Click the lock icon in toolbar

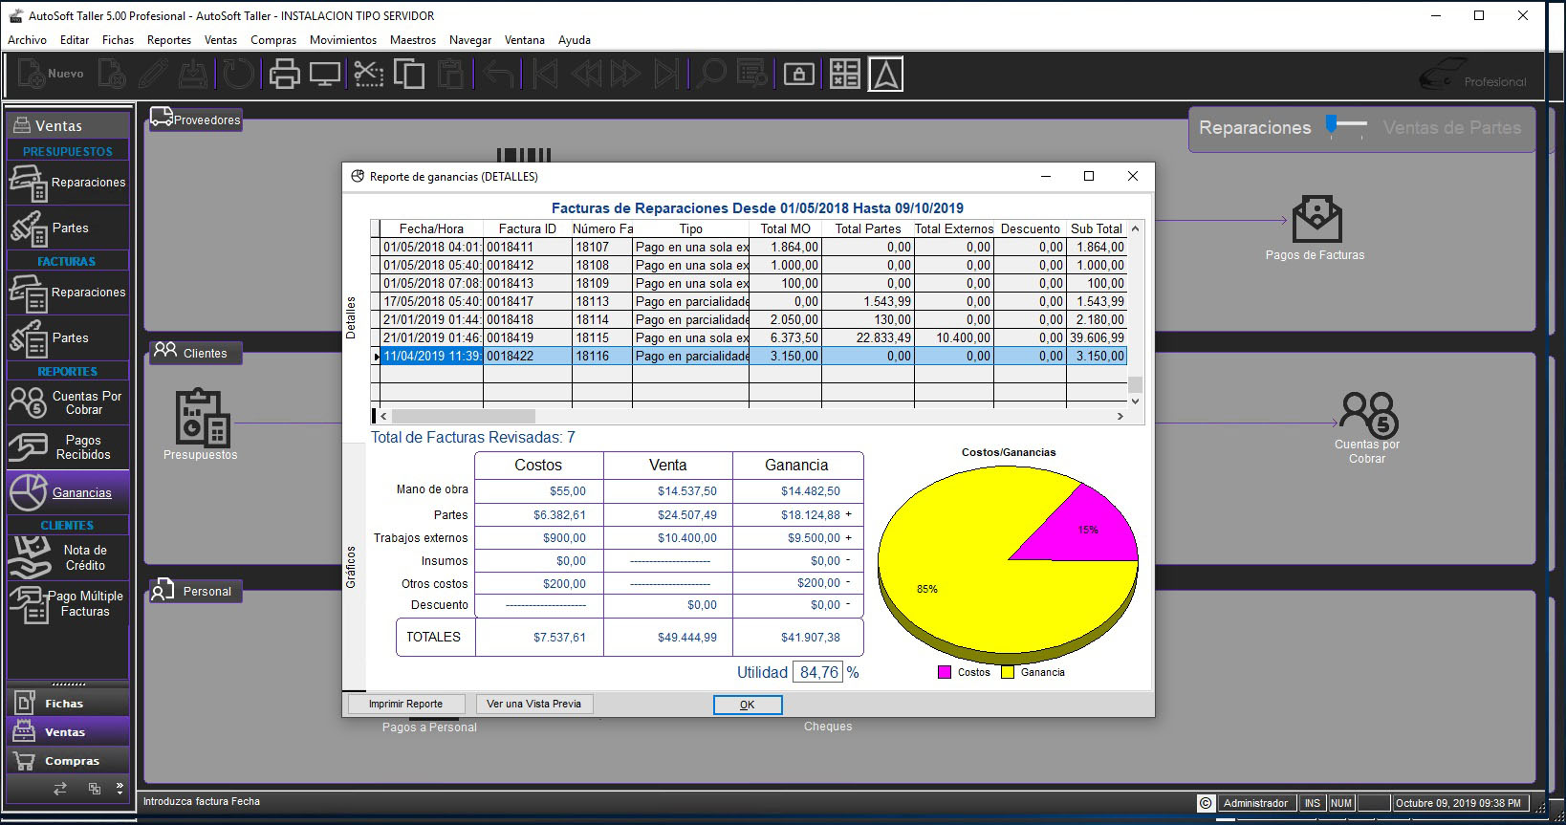click(799, 74)
